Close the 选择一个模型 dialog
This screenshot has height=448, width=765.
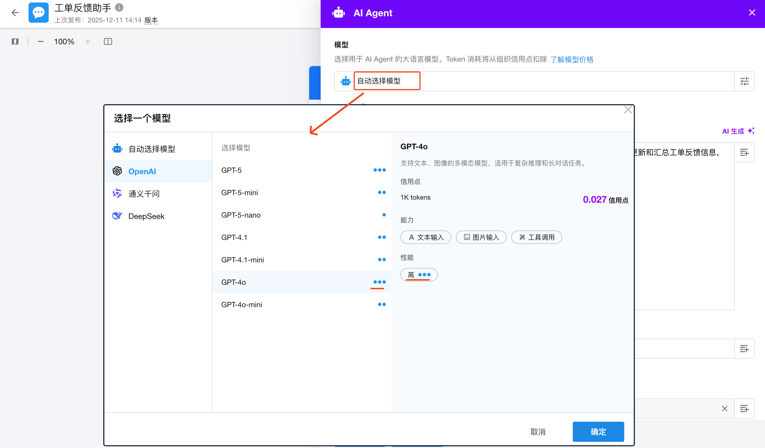point(628,110)
